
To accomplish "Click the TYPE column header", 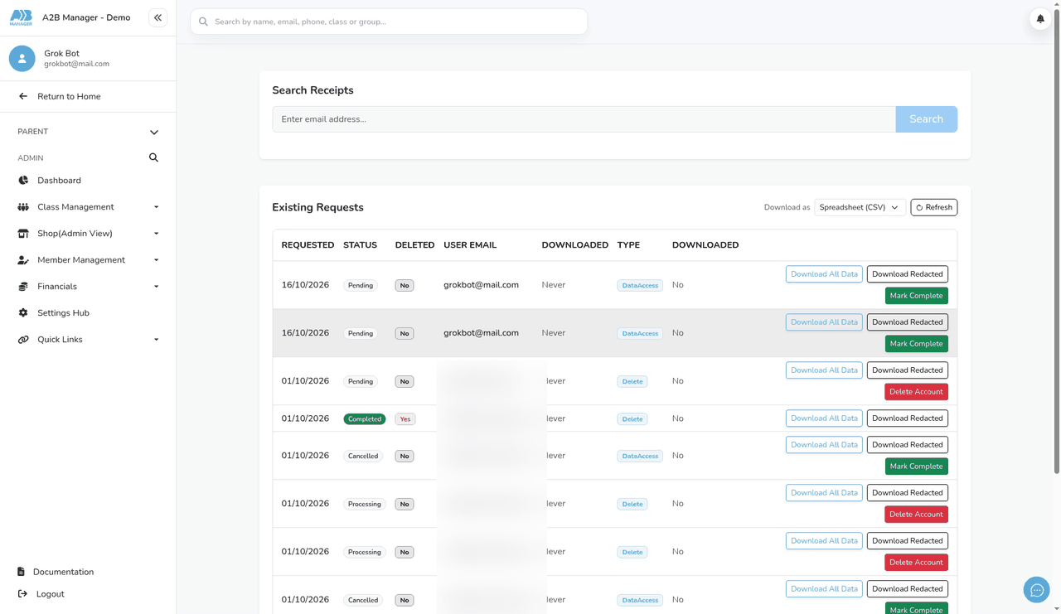I will tap(628, 245).
